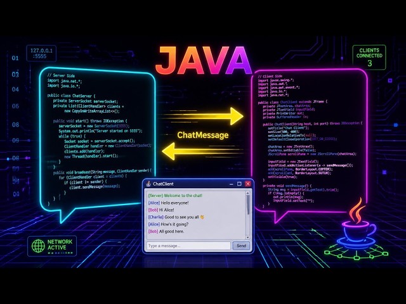This screenshot has height=304, width=406.
Task: Click the chat scrollbar down arrow
Action: (x=248, y=237)
